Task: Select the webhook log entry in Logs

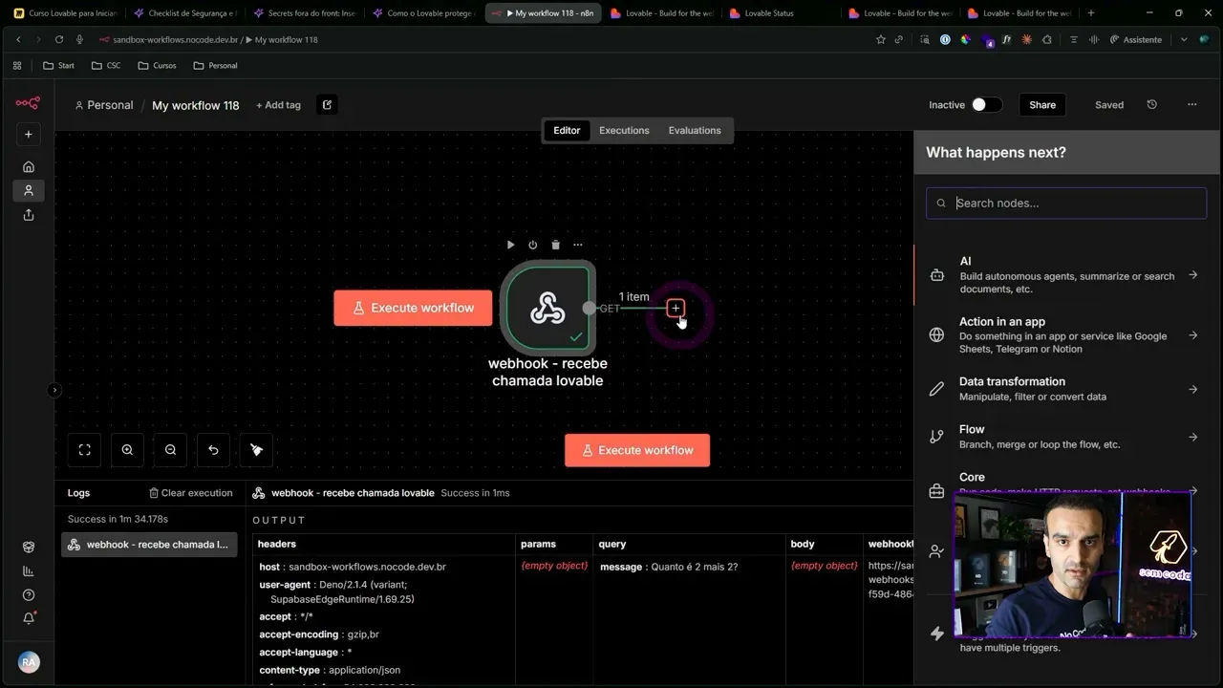Action: (149, 545)
